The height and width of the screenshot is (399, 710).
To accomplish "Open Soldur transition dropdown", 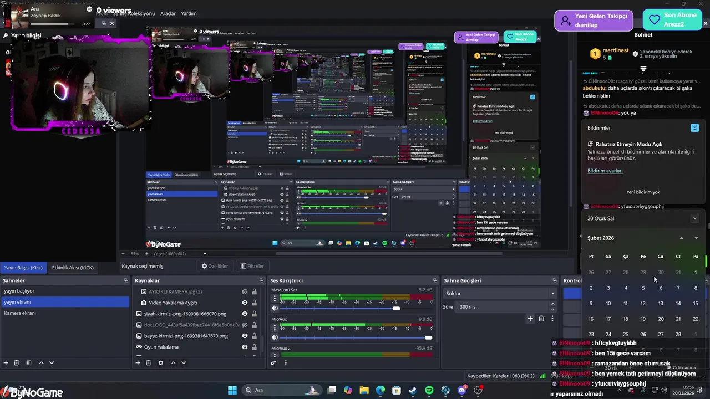I will point(500,293).
